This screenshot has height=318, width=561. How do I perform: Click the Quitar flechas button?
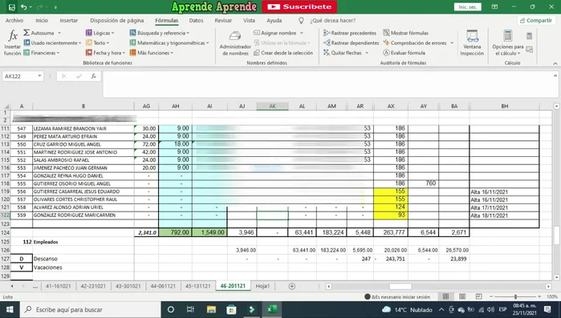coord(343,53)
